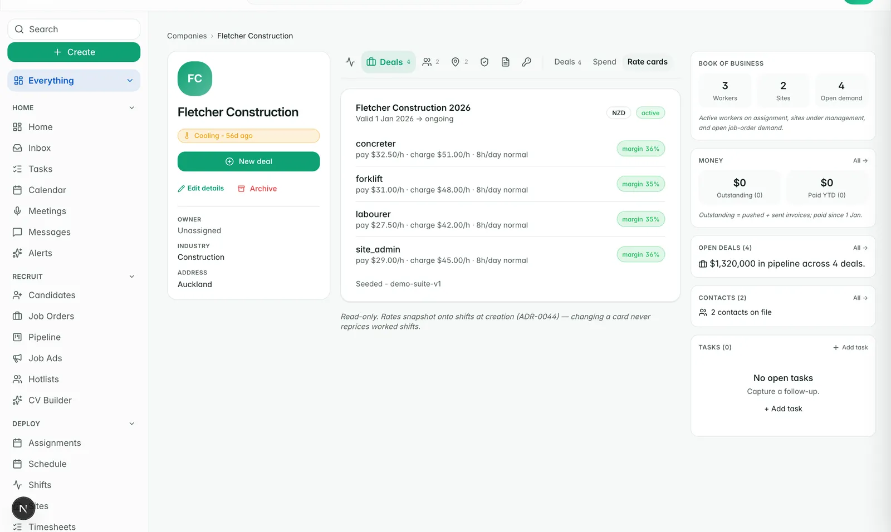
Task: Open the documents tab icon
Action: tap(506, 62)
